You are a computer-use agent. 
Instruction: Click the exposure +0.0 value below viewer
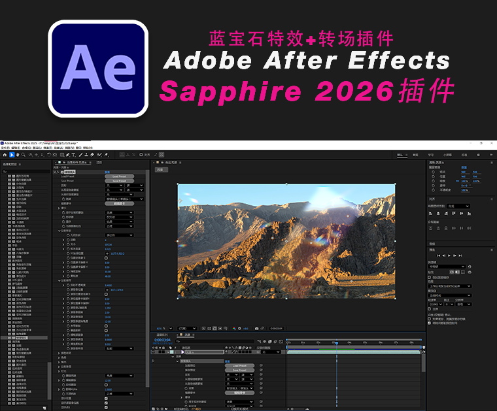point(245,329)
